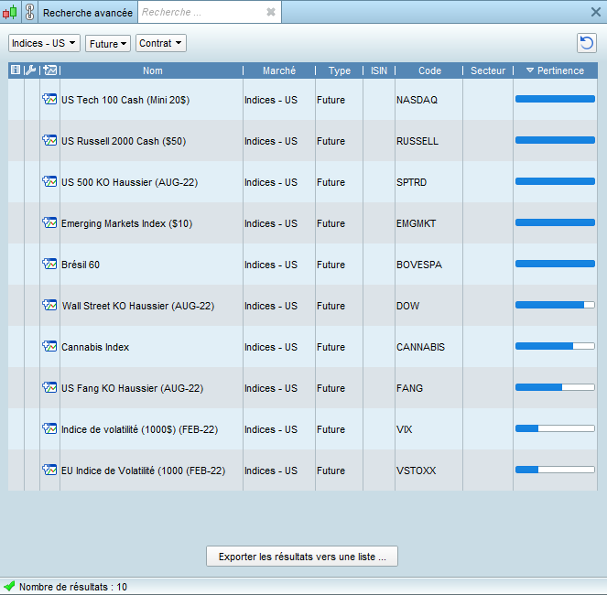The image size is (607, 595).
Task: Close the advanced search window
Action: (596, 12)
